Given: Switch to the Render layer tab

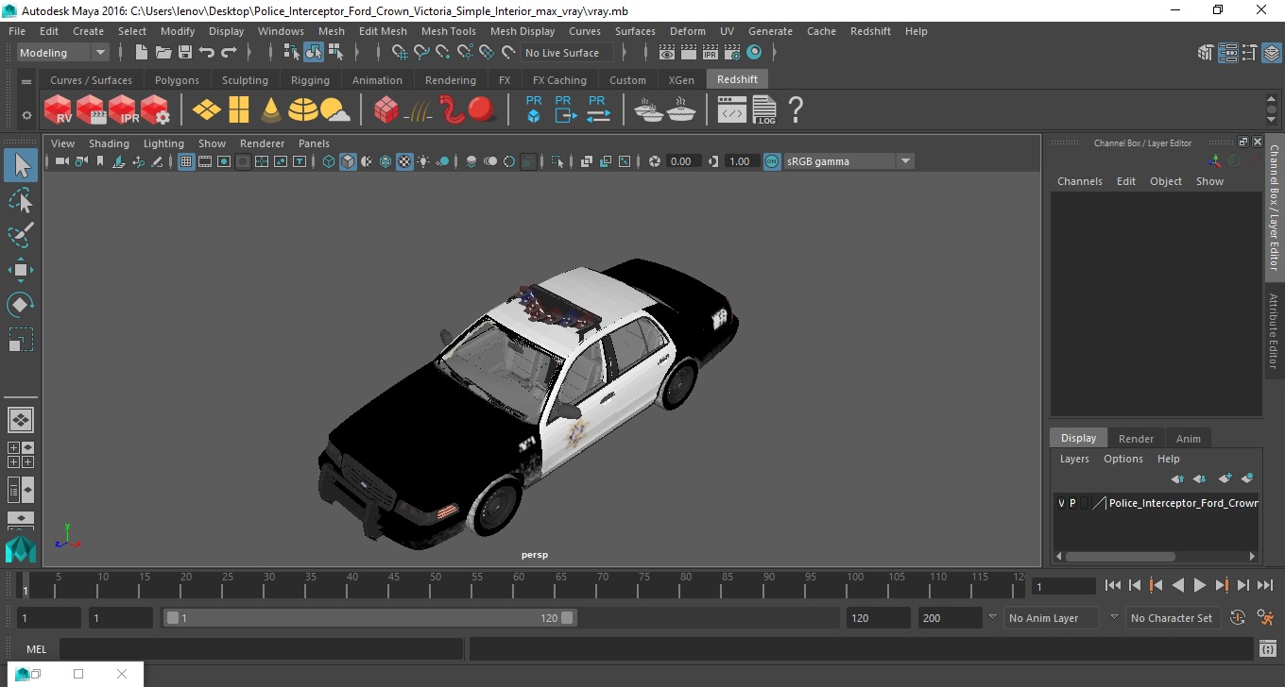Looking at the screenshot, I should 1136,439.
